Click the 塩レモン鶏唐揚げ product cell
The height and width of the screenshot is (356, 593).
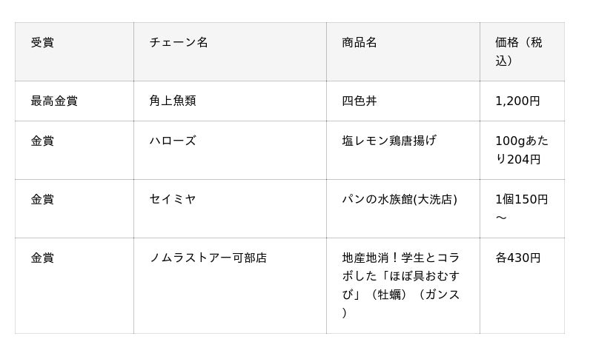pyautogui.click(x=389, y=141)
